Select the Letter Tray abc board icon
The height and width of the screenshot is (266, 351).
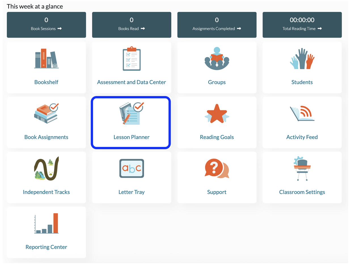132,168
